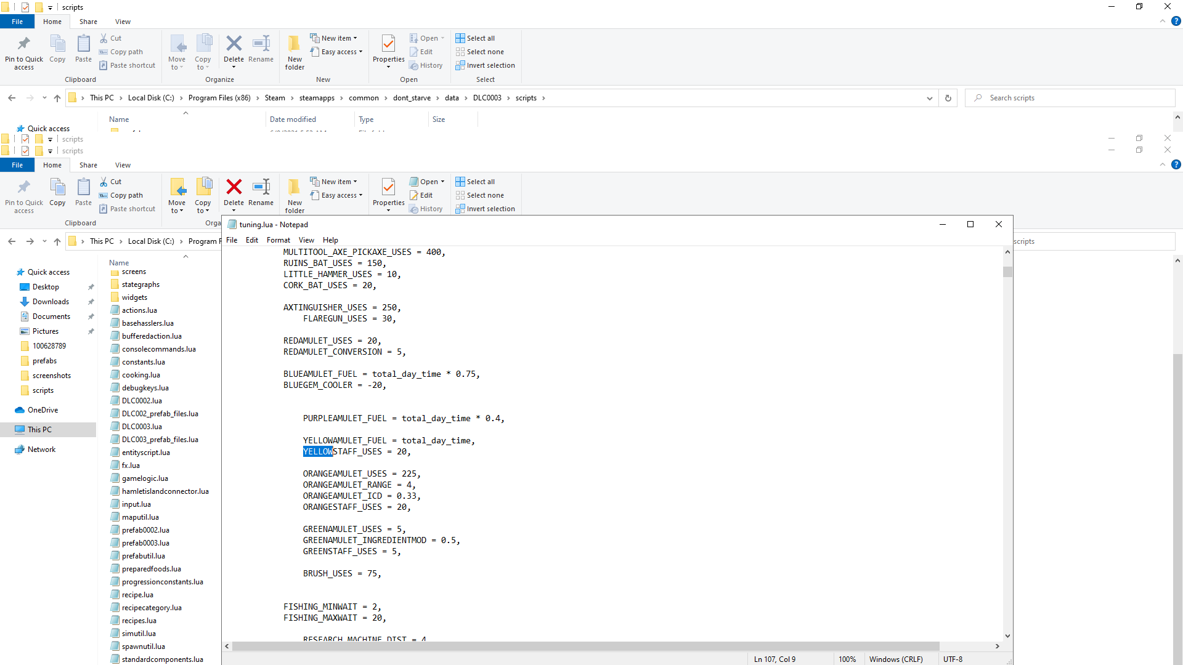
Task: Click refresh button next to address bar
Action: click(948, 98)
